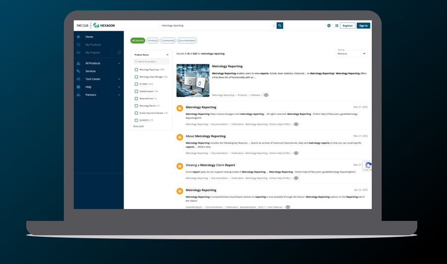Check the Quality Assurance Elevate filter
The height and width of the screenshot is (264, 447).
pos(136,113)
